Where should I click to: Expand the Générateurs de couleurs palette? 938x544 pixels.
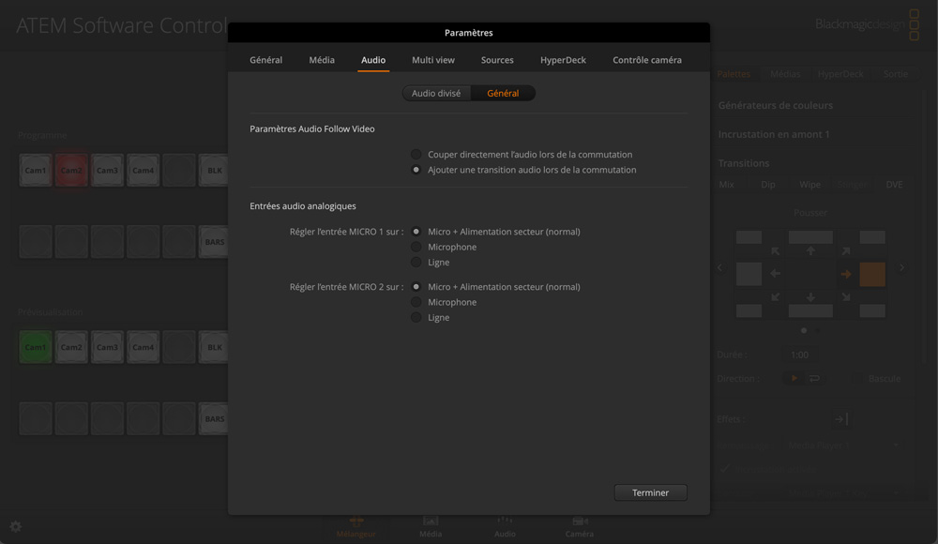(775, 105)
